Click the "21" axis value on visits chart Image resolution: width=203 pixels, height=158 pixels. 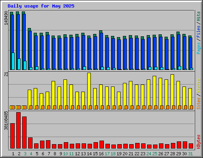pyautogui.click(x=6, y=74)
